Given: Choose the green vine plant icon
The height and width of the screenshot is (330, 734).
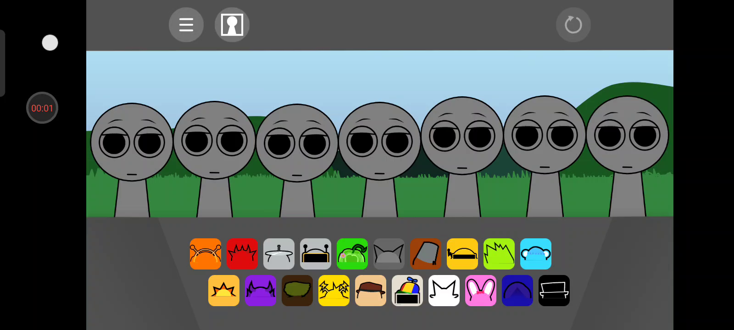Looking at the screenshot, I should (x=352, y=254).
